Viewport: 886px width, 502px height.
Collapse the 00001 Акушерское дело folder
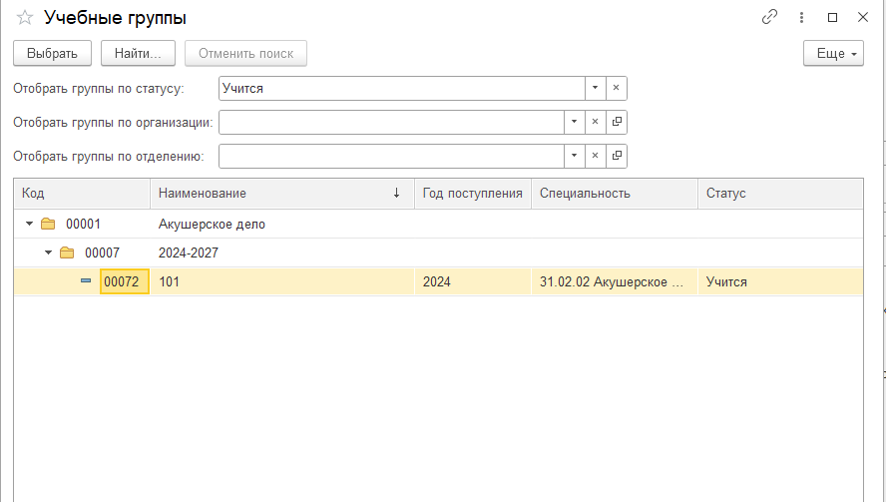[x=29, y=224]
